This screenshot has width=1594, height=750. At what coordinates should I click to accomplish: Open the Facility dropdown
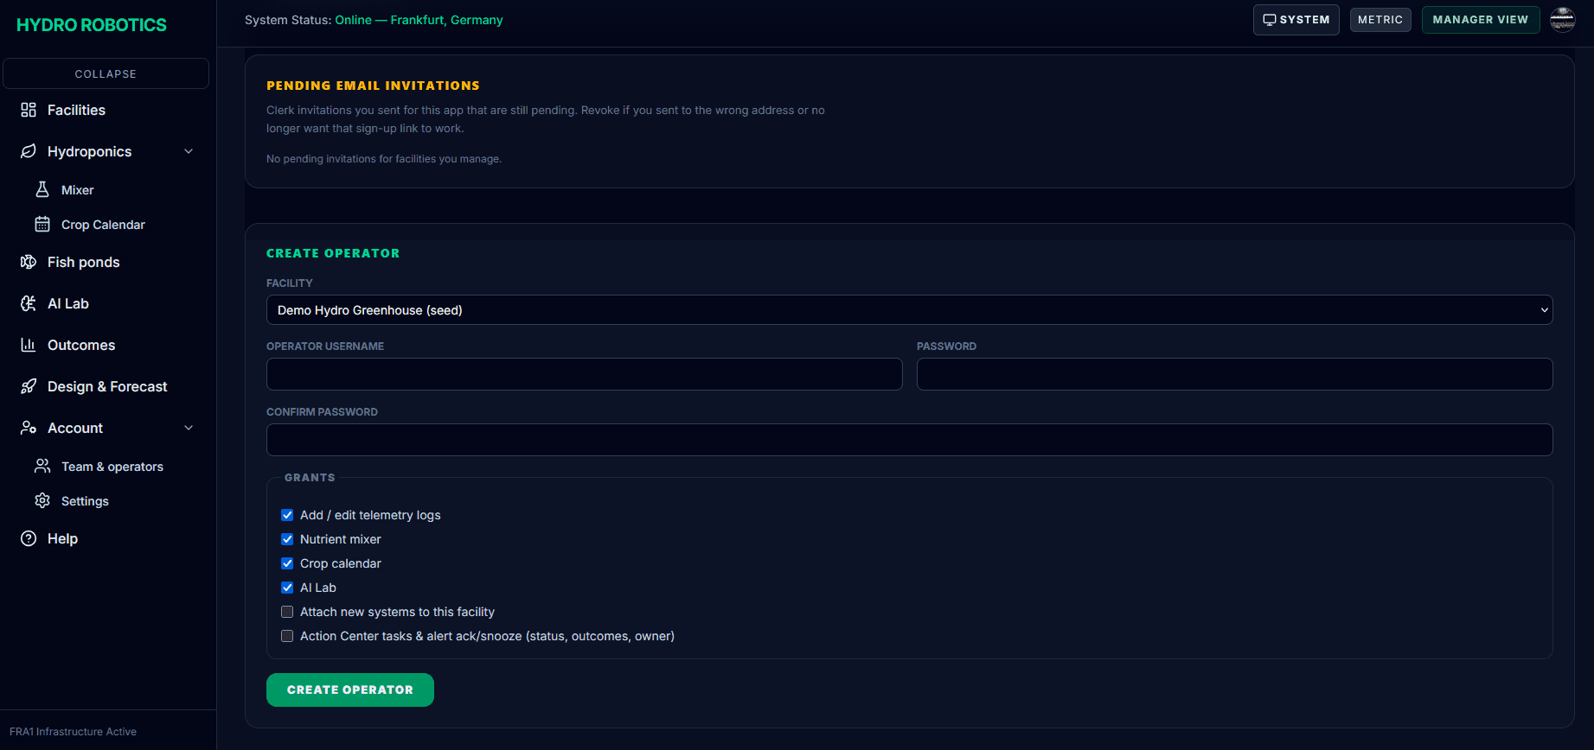pos(909,310)
